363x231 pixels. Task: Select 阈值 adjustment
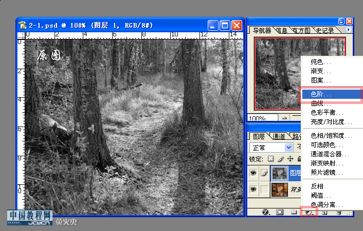tap(332, 196)
